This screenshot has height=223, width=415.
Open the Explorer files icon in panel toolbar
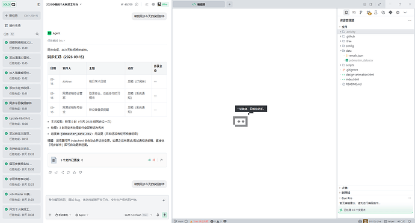point(346,13)
